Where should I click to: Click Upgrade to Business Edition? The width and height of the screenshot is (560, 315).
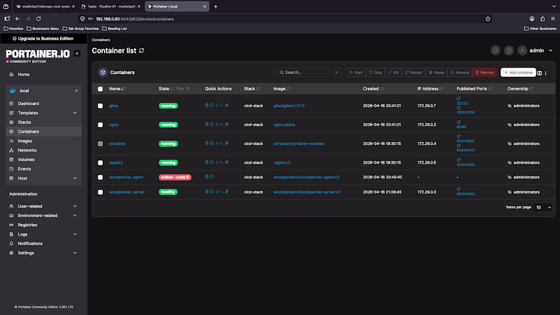(x=43, y=39)
